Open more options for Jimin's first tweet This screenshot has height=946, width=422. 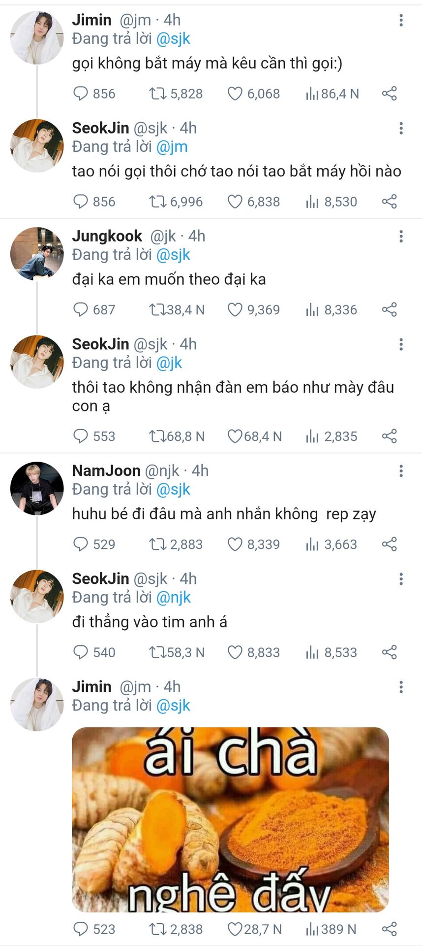click(x=401, y=20)
